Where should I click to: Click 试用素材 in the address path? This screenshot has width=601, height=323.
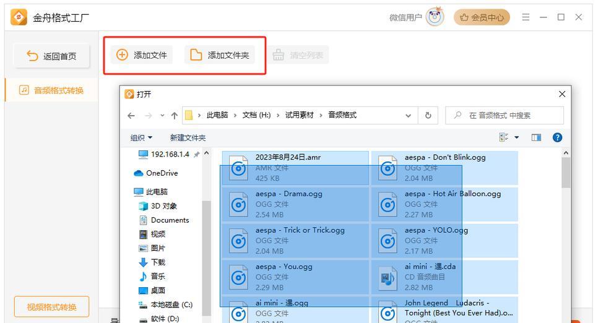tap(300, 115)
